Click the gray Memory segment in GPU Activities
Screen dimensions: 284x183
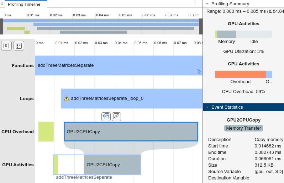click(226, 34)
